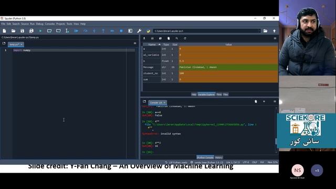Browse working directory folder icon

(265, 31)
